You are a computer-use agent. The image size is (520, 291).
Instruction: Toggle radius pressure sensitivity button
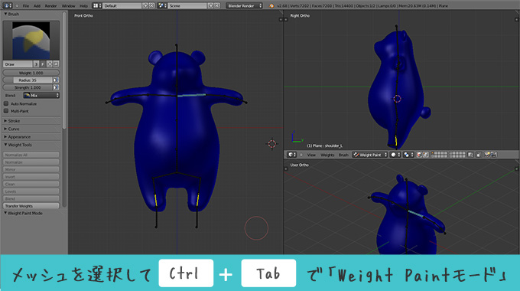point(56,80)
